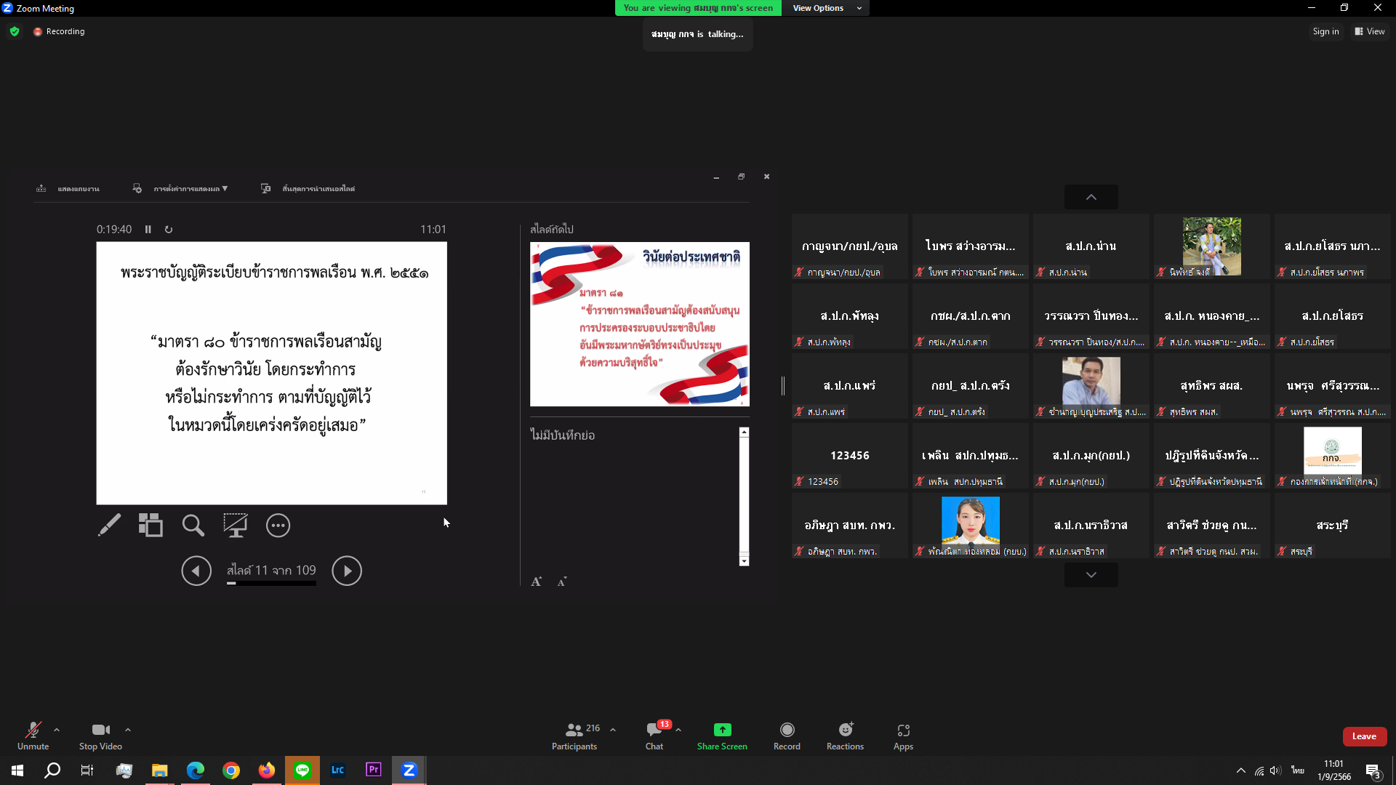Image resolution: width=1396 pixels, height=785 pixels.
Task: Expand audio options arrow beside Unmute
Action: [57, 730]
